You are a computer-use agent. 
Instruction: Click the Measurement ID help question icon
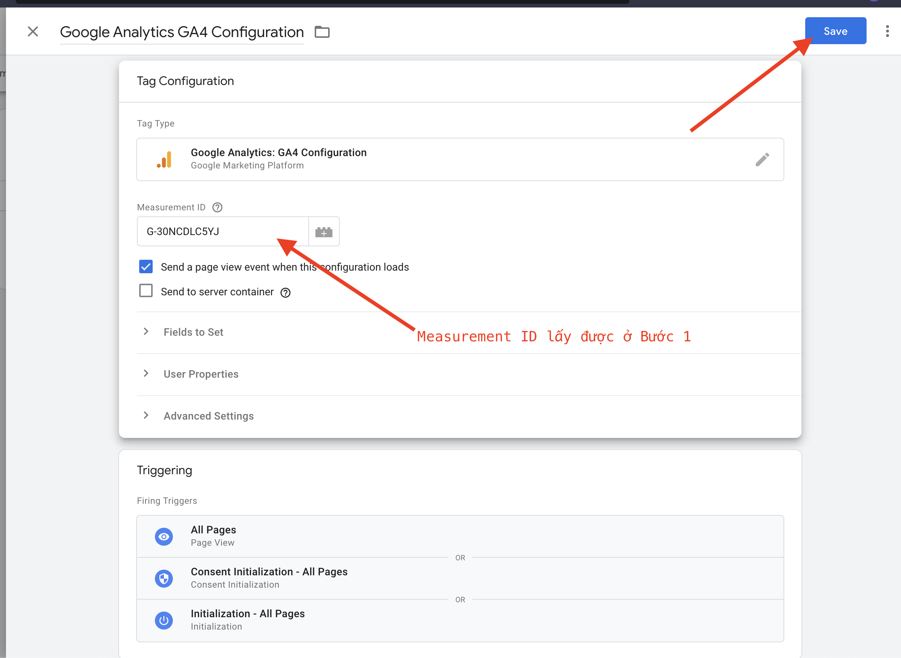[217, 207]
